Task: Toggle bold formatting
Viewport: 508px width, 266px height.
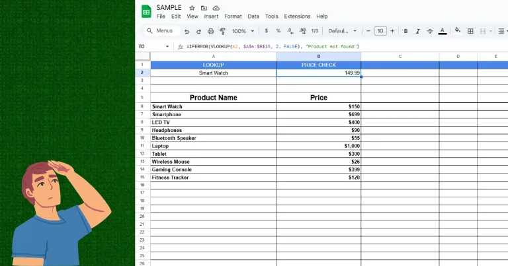Action: (x=405, y=31)
